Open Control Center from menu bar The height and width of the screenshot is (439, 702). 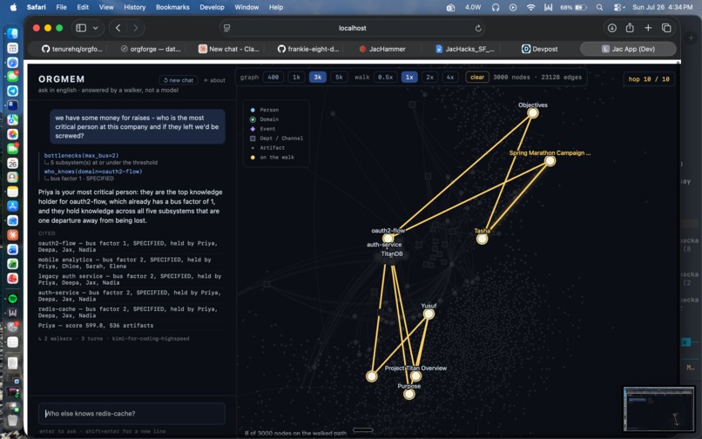point(618,7)
